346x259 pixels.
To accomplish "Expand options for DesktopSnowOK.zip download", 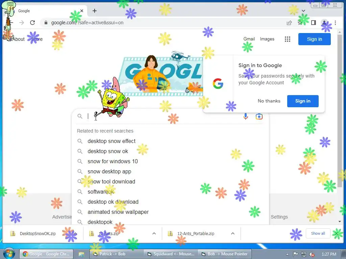I will point(75,233).
